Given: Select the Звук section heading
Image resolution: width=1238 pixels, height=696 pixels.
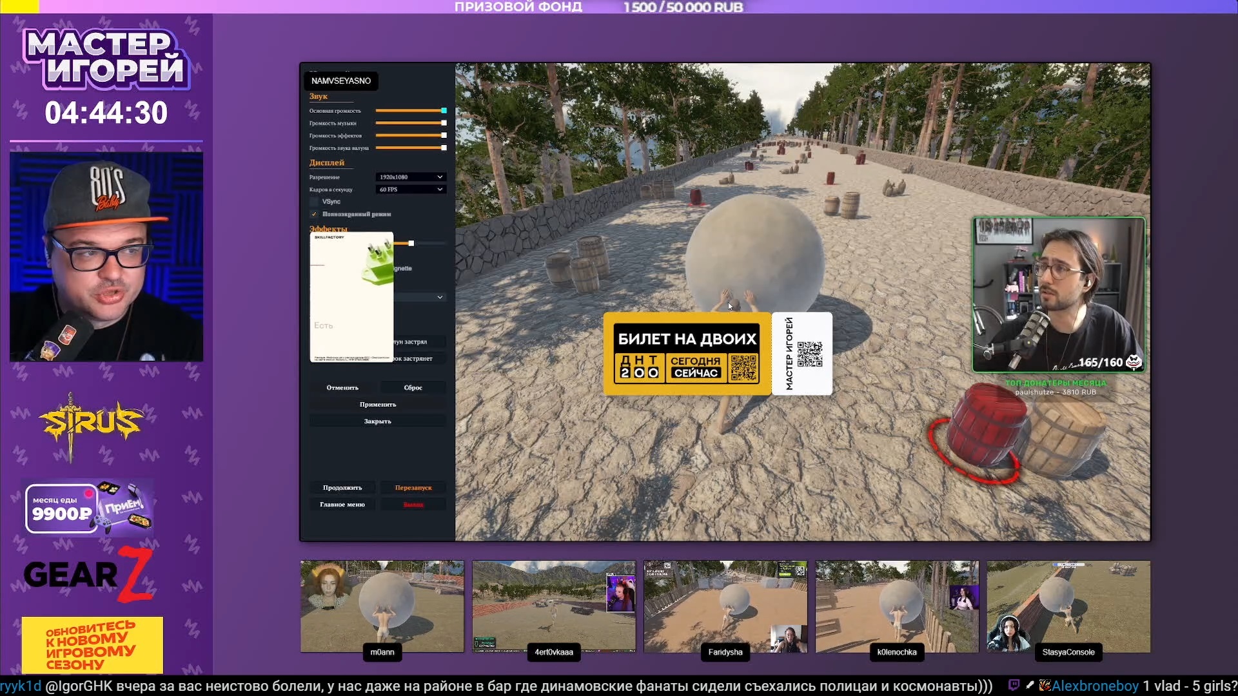Looking at the screenshot, I should tap(319, 97).
